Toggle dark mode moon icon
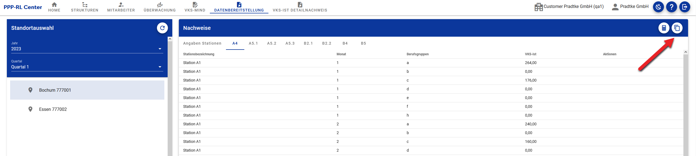Image resolution: width=696 pixels, height=156 pixels. [x=658, y=7]
